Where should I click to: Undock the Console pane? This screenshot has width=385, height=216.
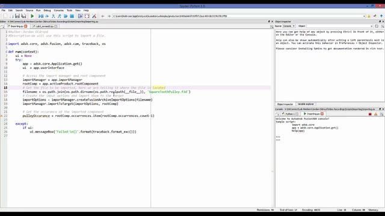point(380,109)
